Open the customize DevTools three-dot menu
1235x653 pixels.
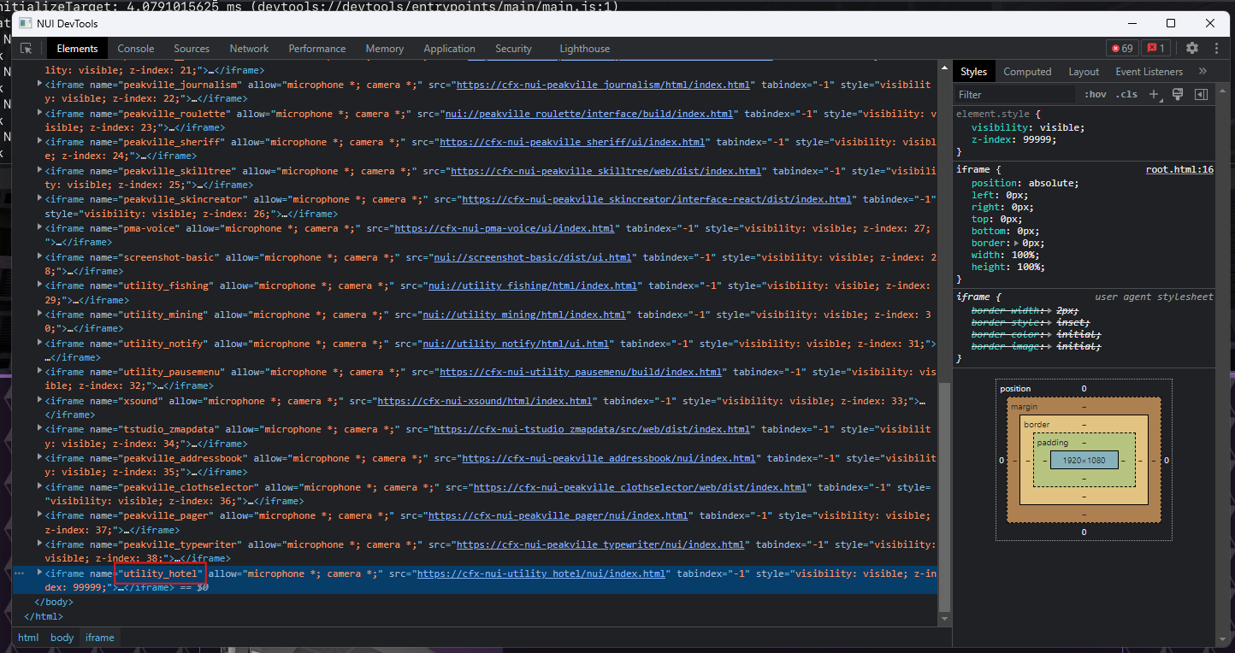click(1216, 48)
